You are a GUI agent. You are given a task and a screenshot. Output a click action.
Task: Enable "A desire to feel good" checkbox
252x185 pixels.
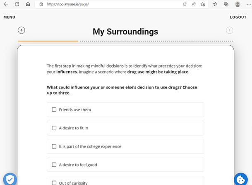pos(54,165)
